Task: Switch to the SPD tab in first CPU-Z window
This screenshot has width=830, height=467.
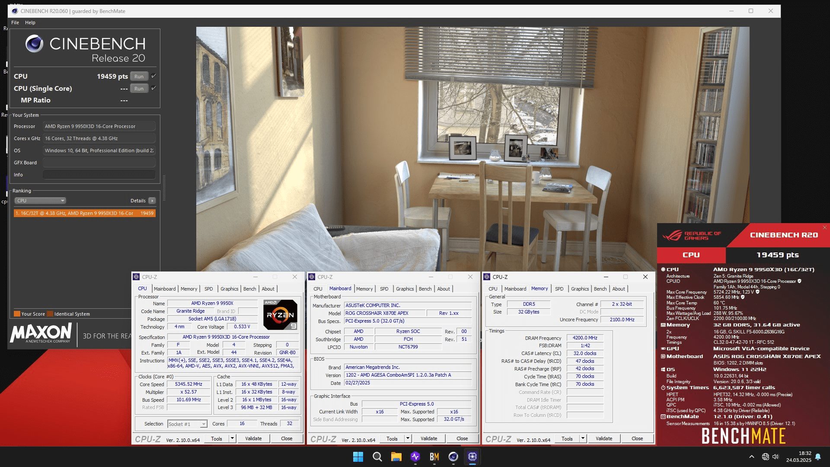Action: tap(208, 289)
